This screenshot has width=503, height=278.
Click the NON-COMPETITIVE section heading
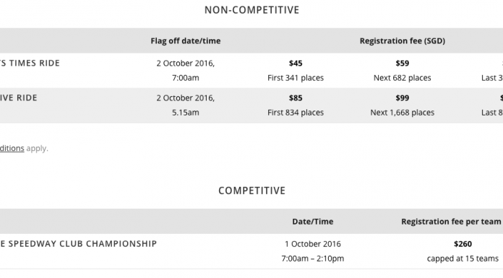[252, 10]
